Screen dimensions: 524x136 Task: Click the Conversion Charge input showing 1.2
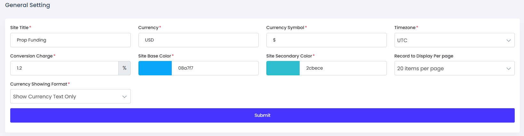point(64,68)
